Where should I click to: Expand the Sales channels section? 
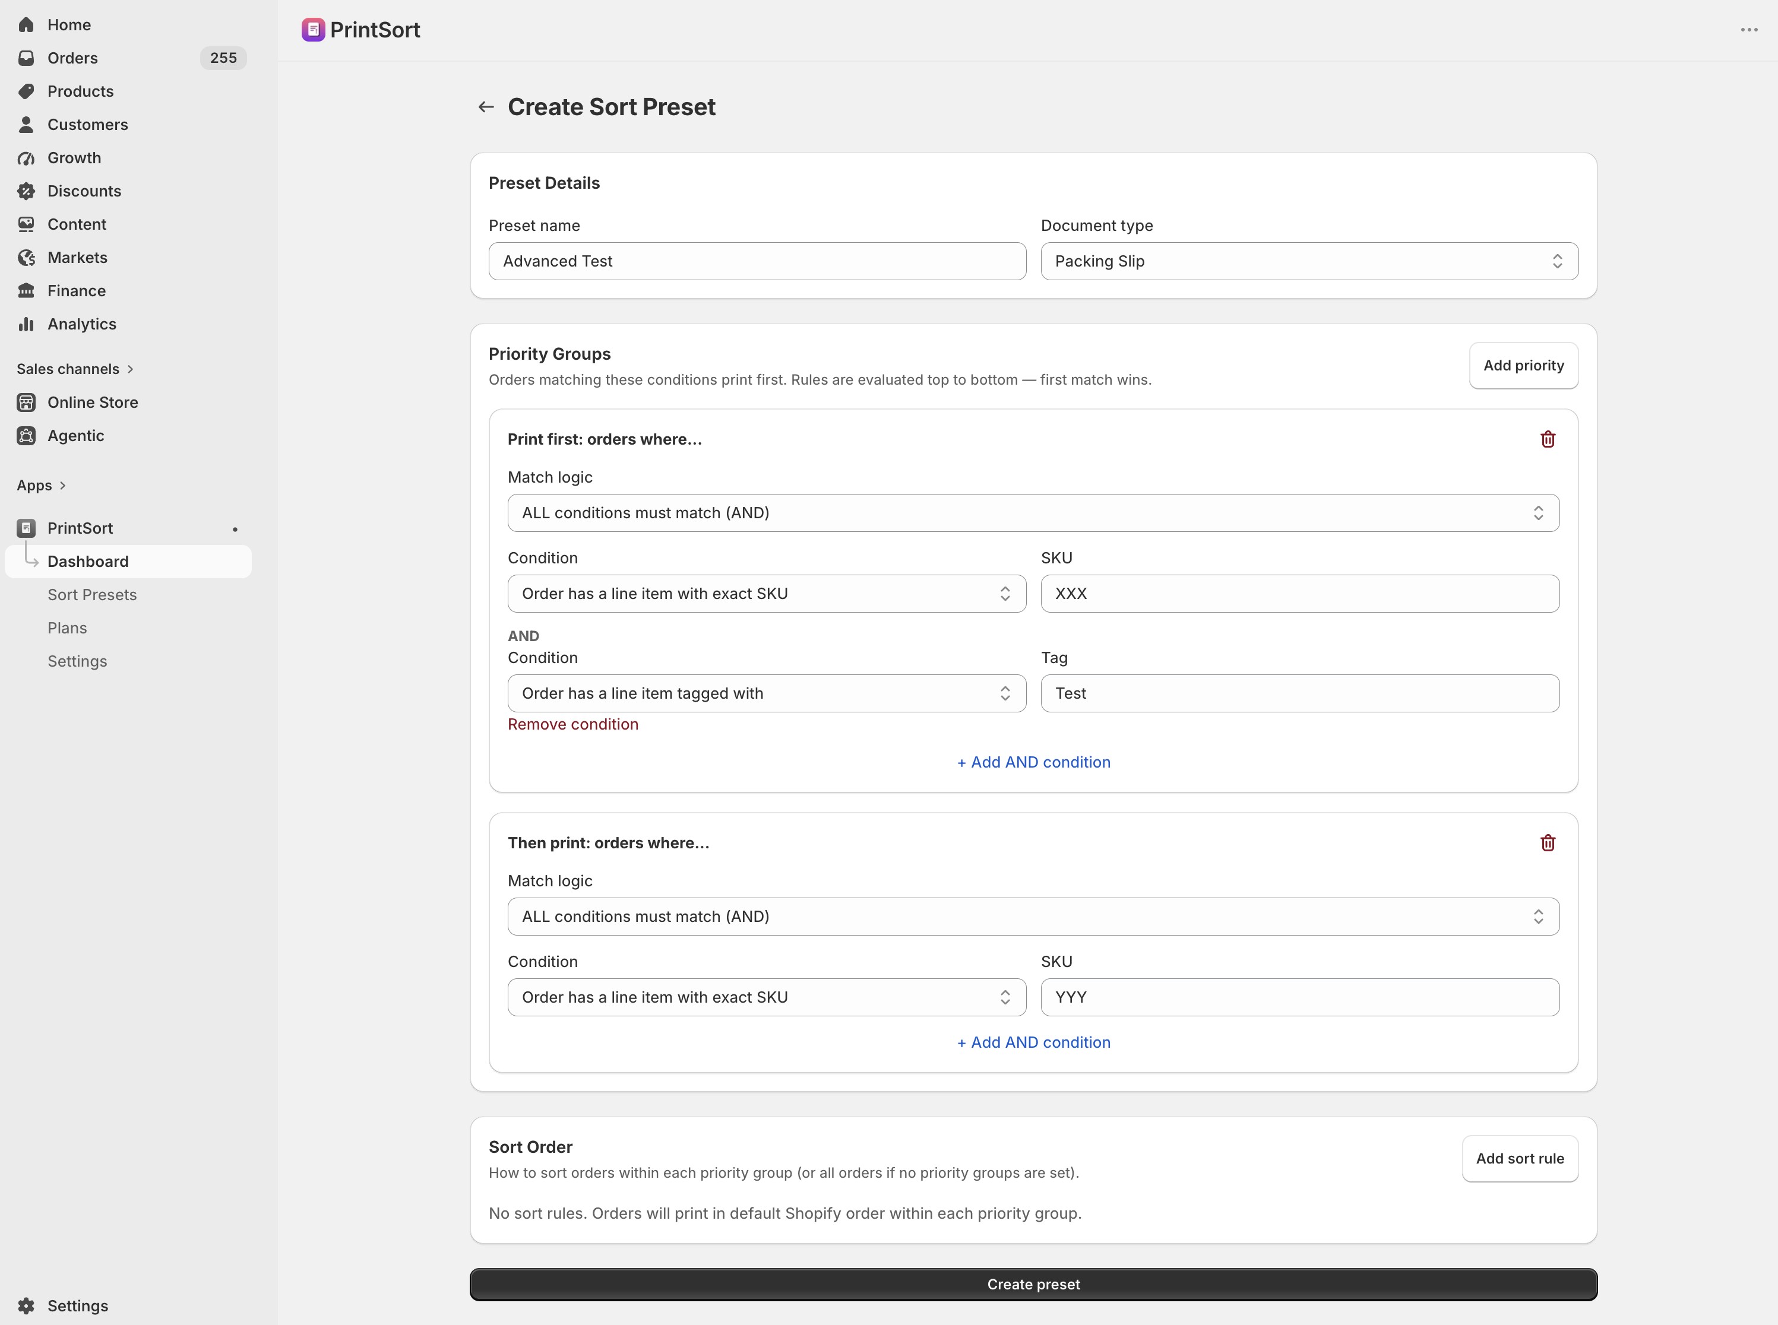pyautogui.click(x=75, y=369)
